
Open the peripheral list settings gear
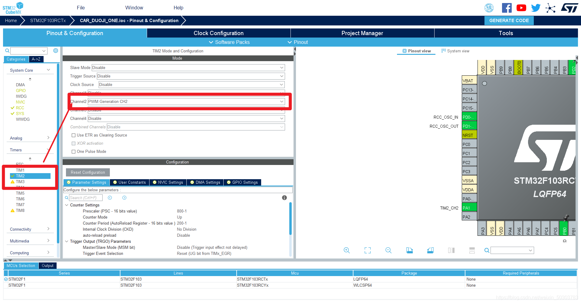click(x=56, y=51)
